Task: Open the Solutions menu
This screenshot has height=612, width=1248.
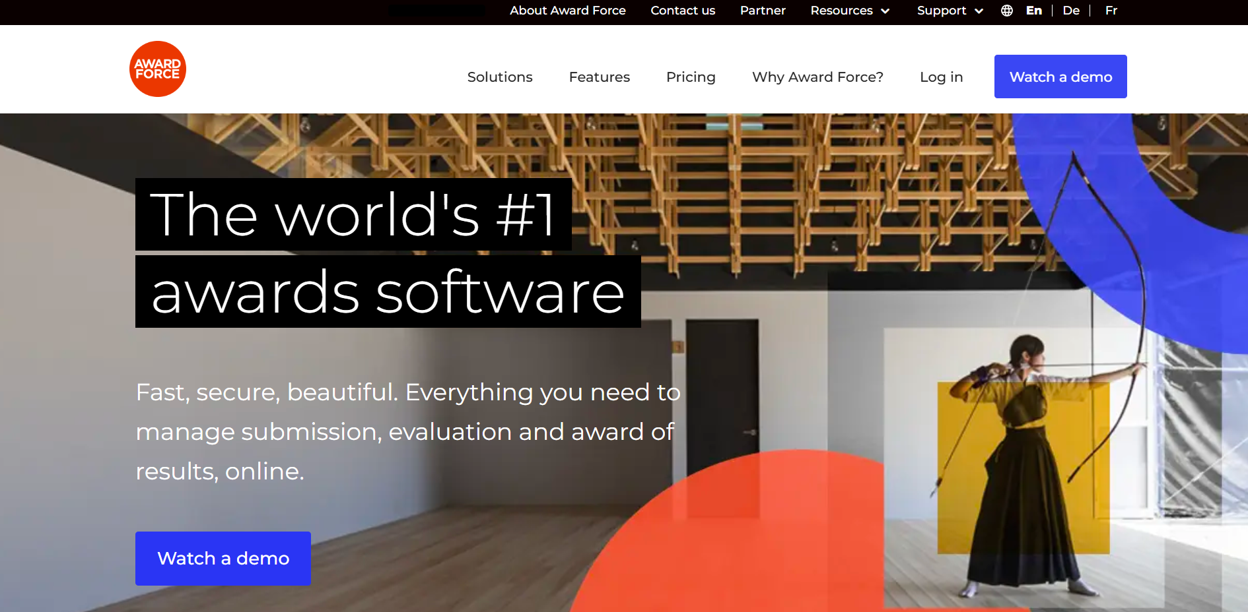Action: pyautogui.click(x=499, y=77)
